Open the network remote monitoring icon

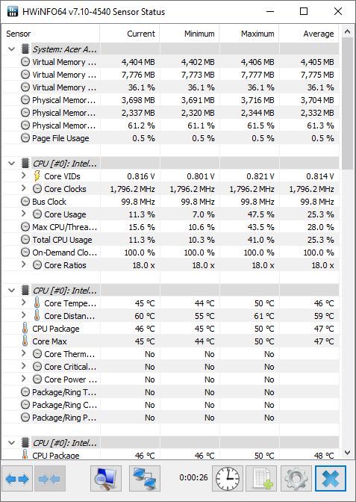[145, 479]
